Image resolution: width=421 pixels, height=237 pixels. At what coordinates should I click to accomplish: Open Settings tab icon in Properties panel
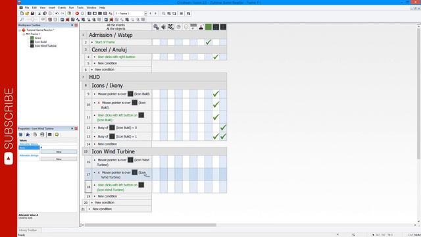20,134
